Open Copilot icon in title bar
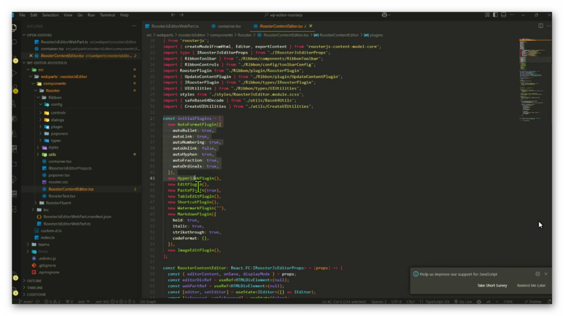This screenshot has width=564, height=316. (384, 15)
